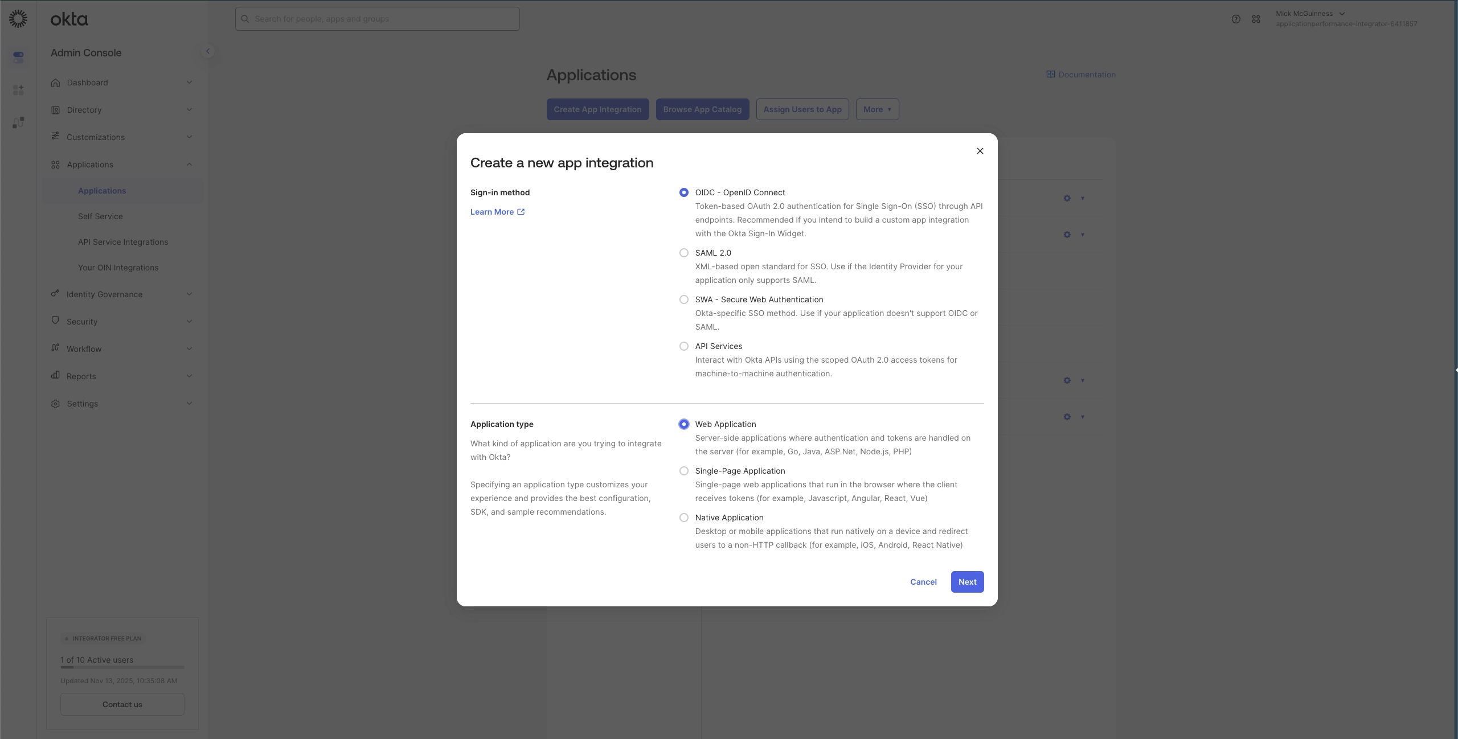The image size is (1458, 739).
Task: Click the Okta sunburst logo icon
Action: click(x=18, y=19)
